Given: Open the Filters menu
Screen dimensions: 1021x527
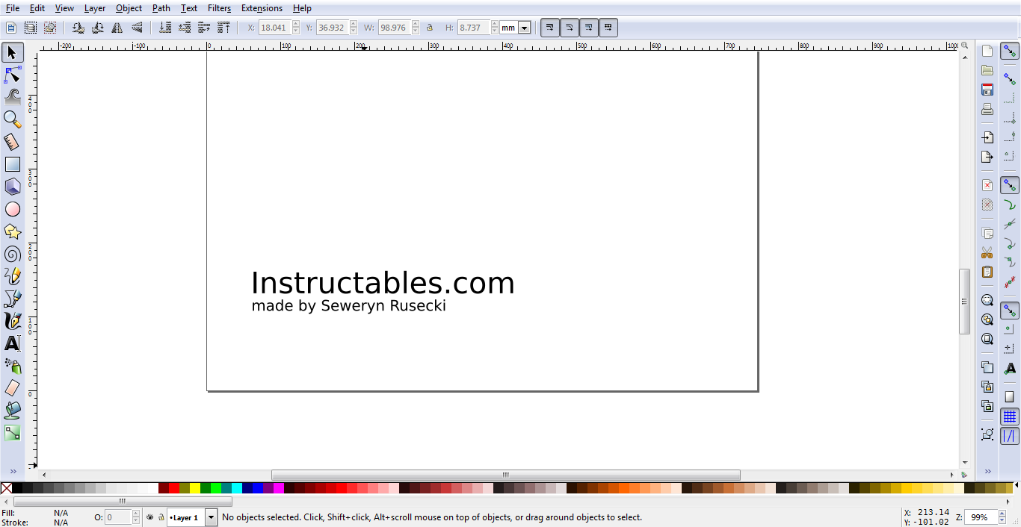Looking at the screenshot, I should pos(219,8).
